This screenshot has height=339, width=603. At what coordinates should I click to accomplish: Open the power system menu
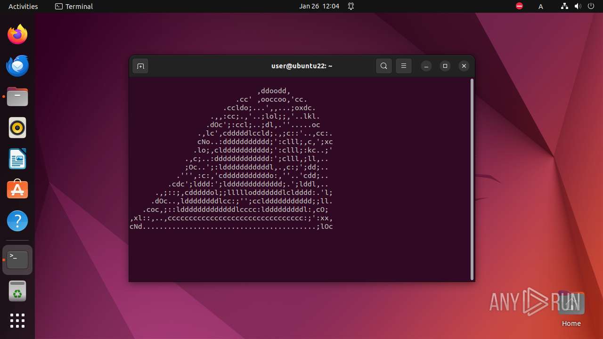point(591,6)
